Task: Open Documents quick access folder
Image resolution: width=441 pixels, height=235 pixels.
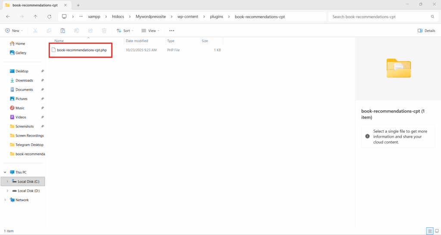Action: click(22, 90)
